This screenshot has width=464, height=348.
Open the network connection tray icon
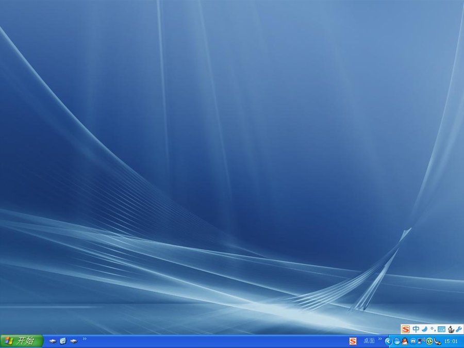coord(421,341)
